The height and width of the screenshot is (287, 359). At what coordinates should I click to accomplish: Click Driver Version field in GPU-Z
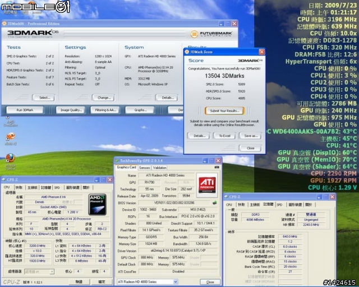pos(178,251)
